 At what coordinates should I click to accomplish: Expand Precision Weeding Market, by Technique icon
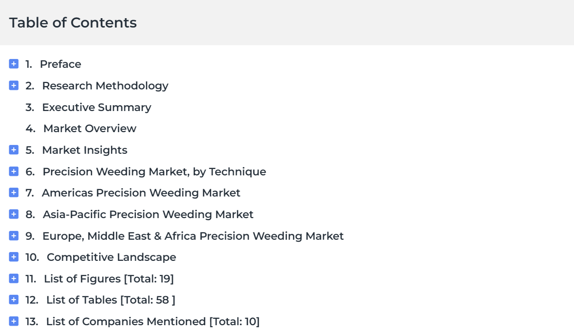(x=14, y=171)
